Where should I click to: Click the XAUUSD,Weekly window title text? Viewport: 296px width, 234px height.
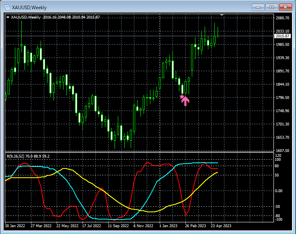[x=29, y=8]
